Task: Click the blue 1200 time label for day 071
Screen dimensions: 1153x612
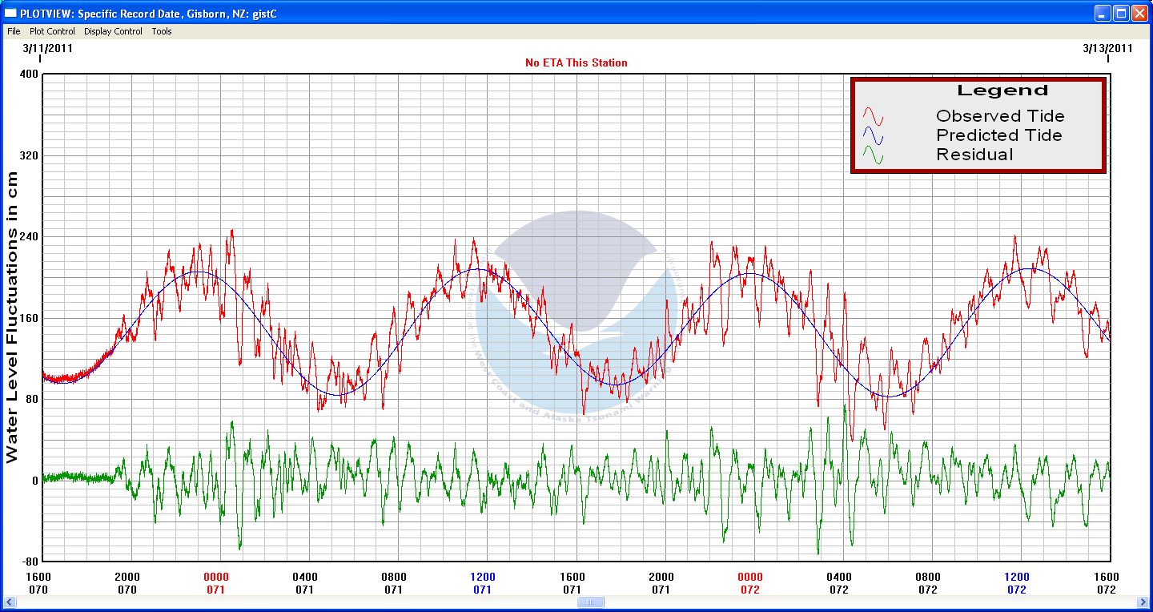Action: (x=483, y=577)
